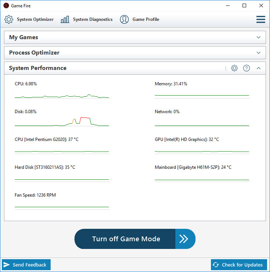Expand the My Games section chevron

pyautogui.click(x=259, y=37)
